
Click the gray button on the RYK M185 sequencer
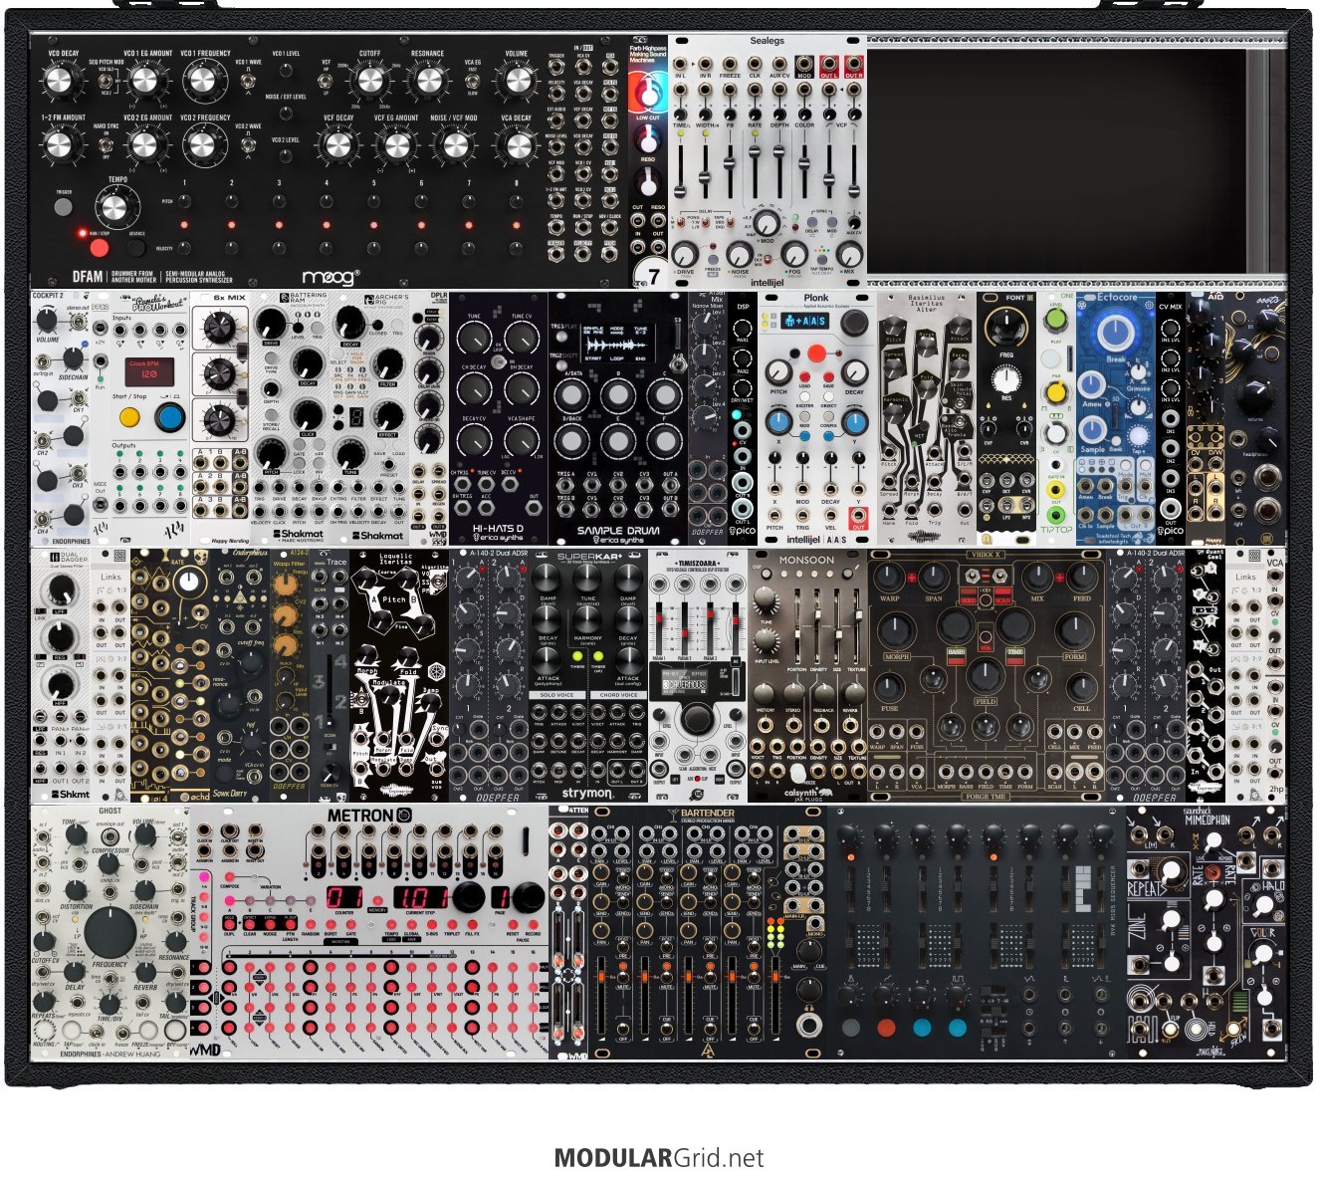pos(850,1028)
